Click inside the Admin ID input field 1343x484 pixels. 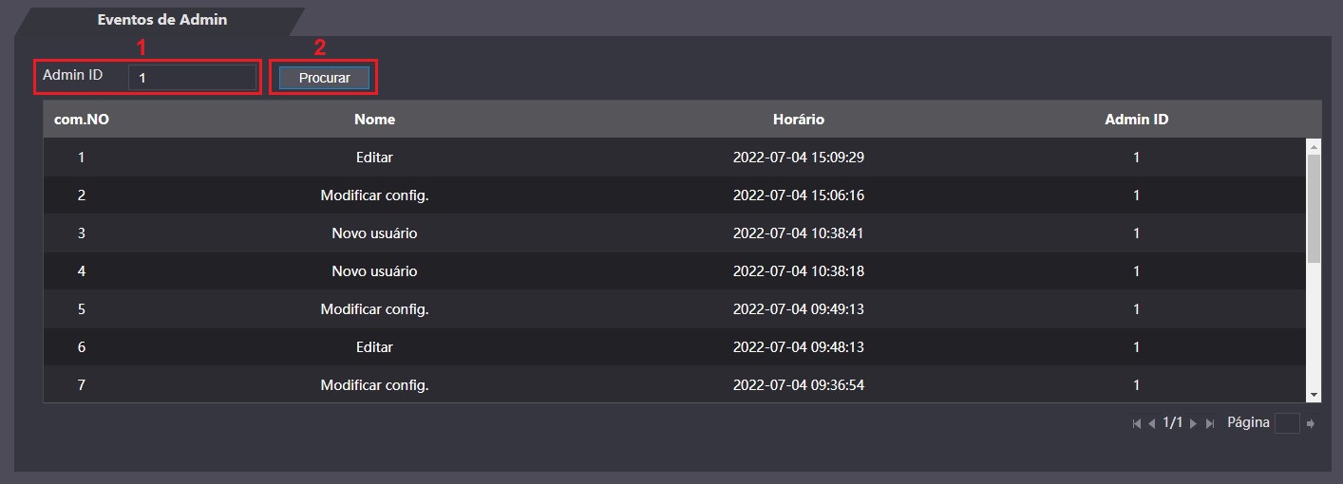193,78
